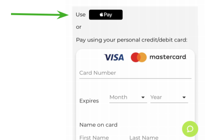Open the Year expiry dropdown
Image resolution: width=223 pixels, height=140 pixels.
pyautogui.click(x=169, y=97)
